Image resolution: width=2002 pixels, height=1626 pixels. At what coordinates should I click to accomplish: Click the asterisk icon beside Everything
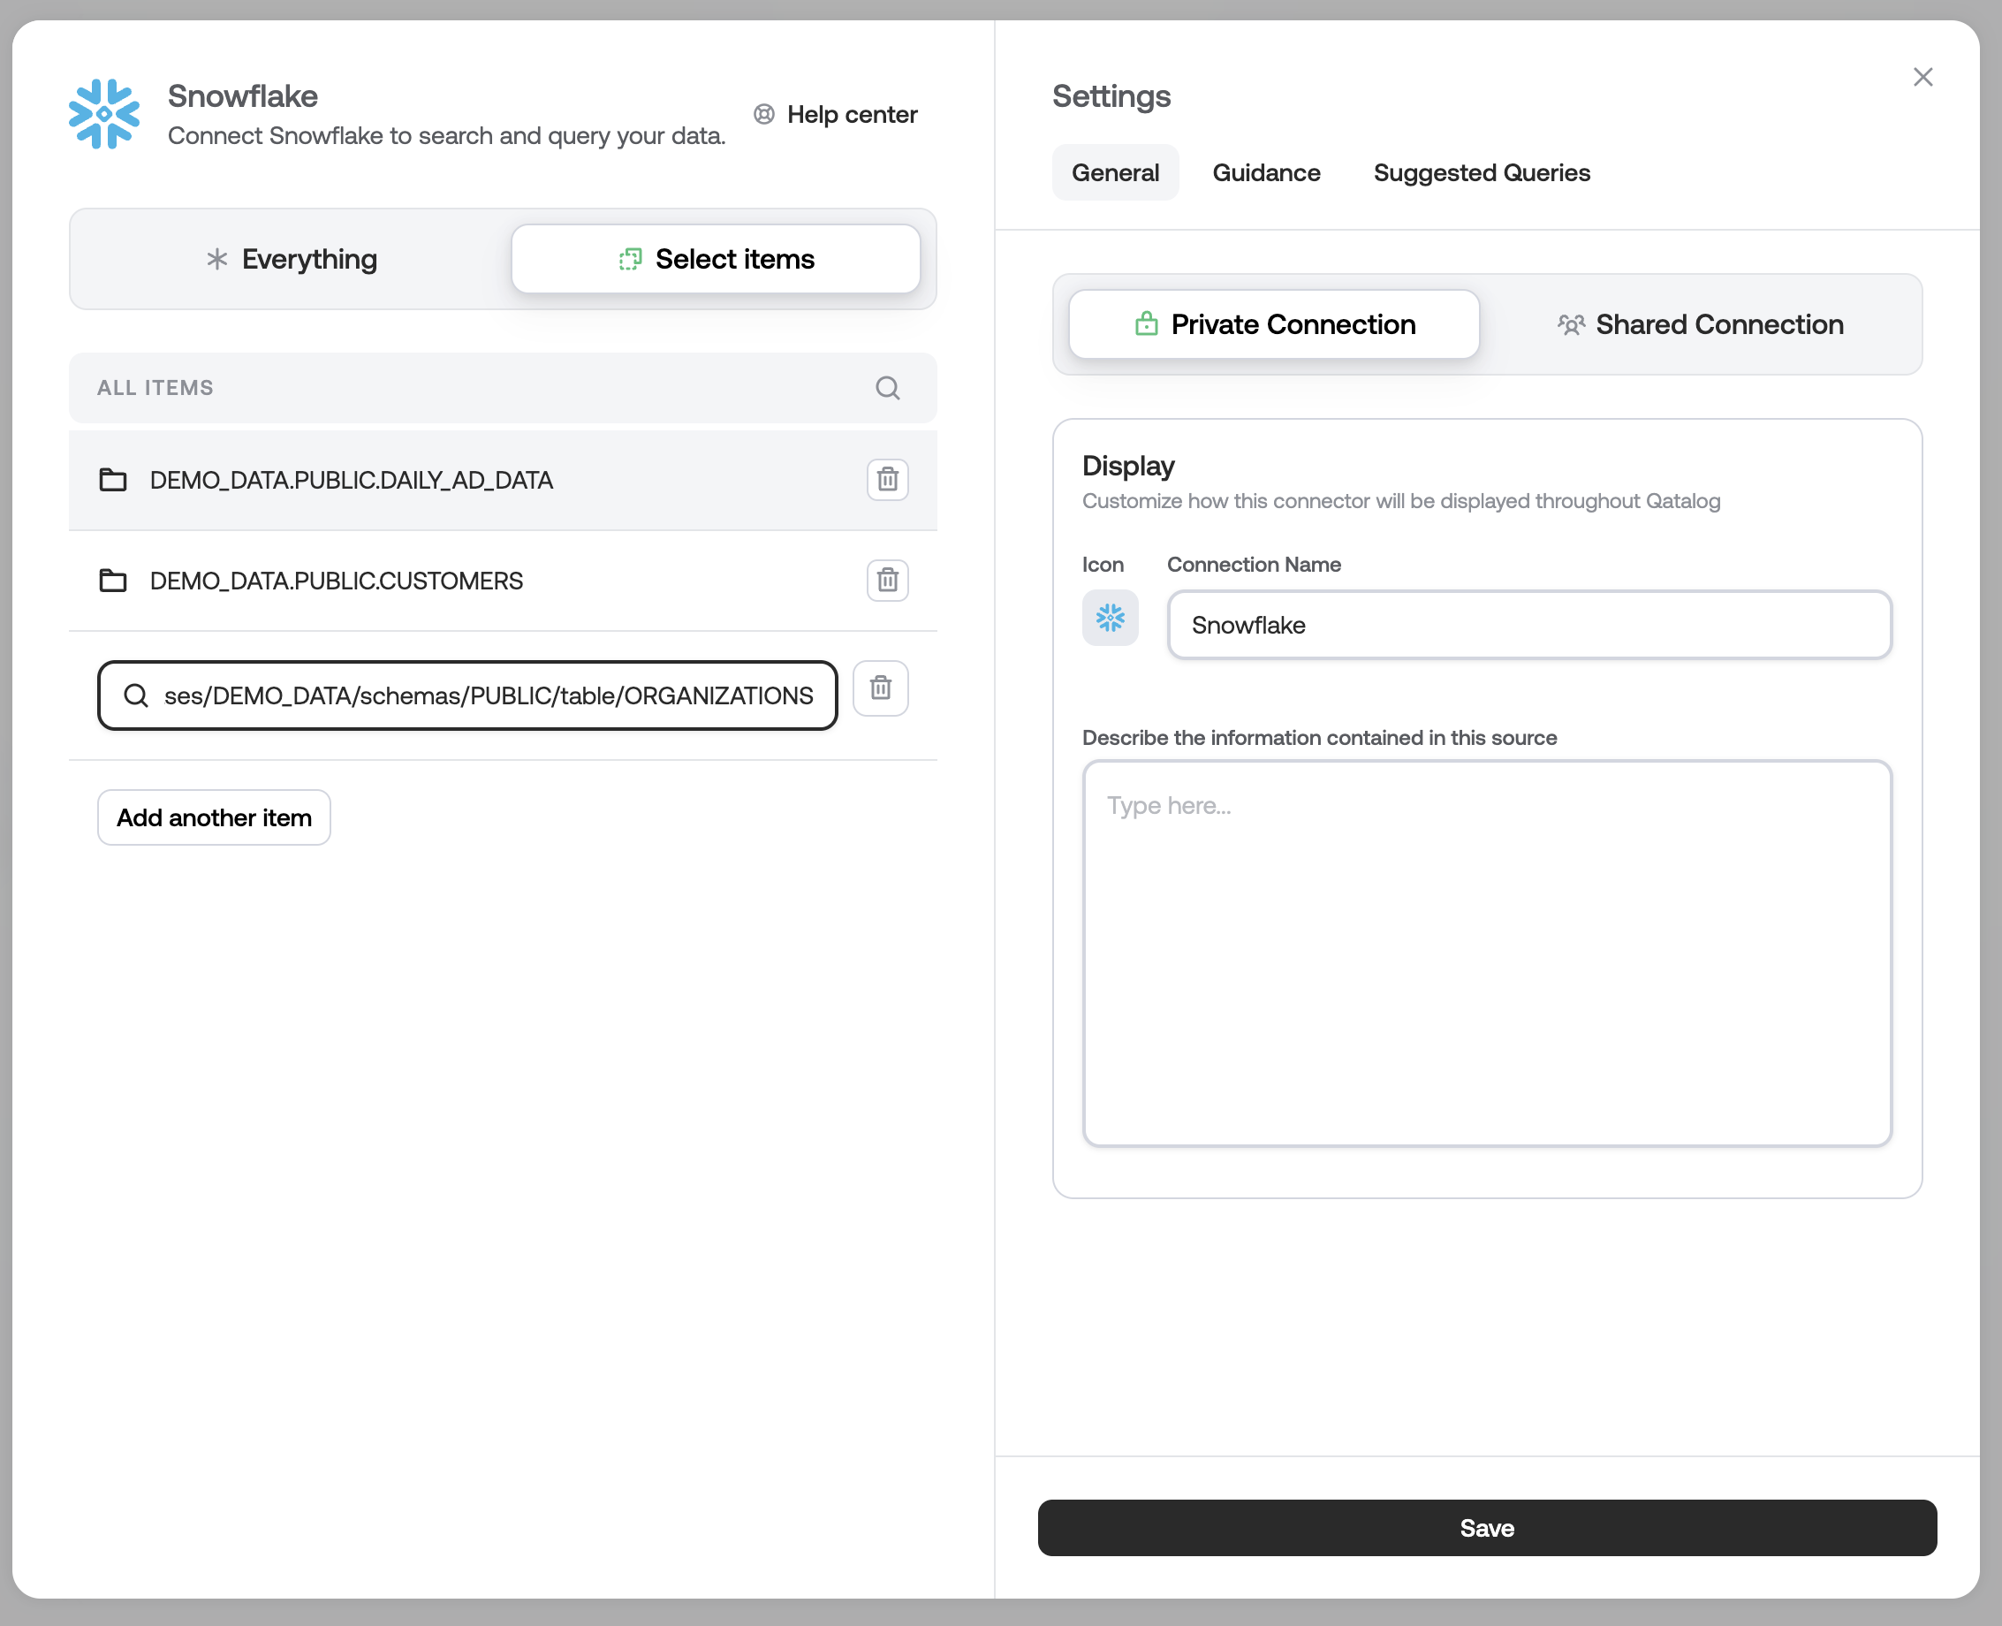(217, 260)
